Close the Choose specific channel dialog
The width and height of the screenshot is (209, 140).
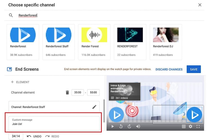pos(200,5)
